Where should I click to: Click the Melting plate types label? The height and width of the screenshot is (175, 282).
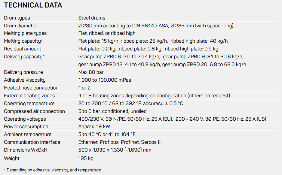point(25,33)
